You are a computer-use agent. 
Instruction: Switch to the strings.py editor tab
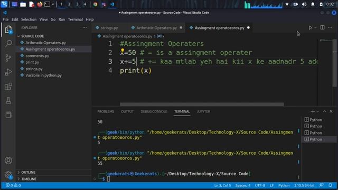tap(109, 28)
